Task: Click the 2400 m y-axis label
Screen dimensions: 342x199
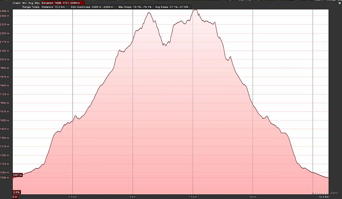Action: [x=5, y=16]
